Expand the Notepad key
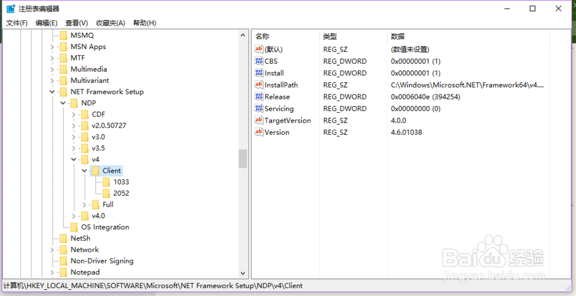Image resolution: width=576 pixels, height=296 pixels. [x=52, y=272]
